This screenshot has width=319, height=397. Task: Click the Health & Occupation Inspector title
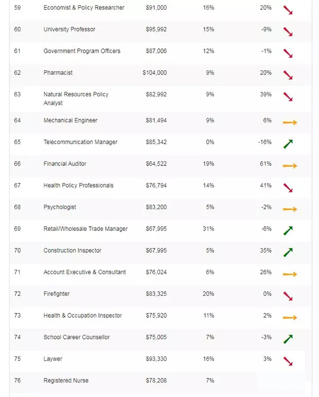click(x=82, y=316)
